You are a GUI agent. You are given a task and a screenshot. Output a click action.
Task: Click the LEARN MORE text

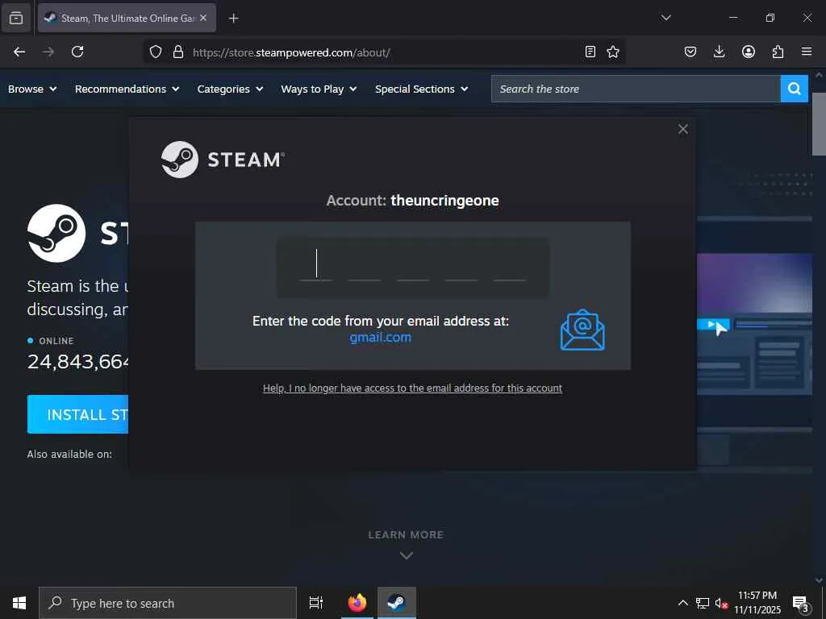(407, 535)
